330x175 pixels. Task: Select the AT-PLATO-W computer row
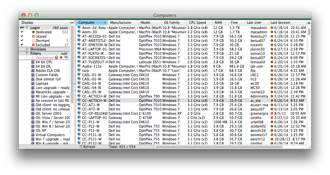[191, 53]
